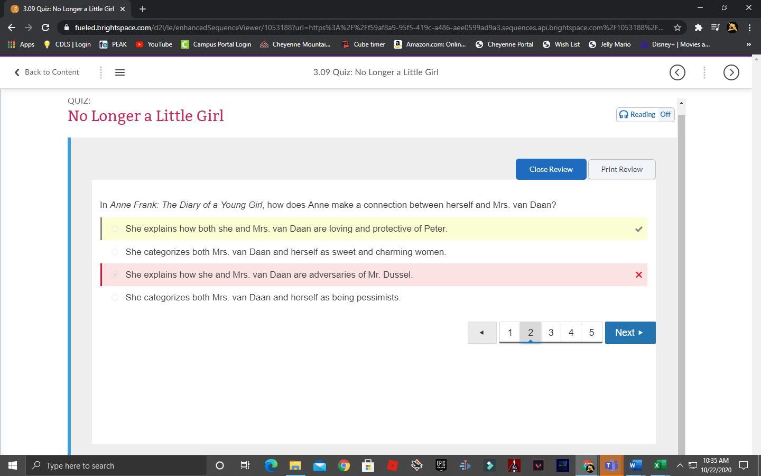The width and height of the screenshot is (761, 476).
Task: Open the more options dots beside Back to Content
Action: (100, 72)
